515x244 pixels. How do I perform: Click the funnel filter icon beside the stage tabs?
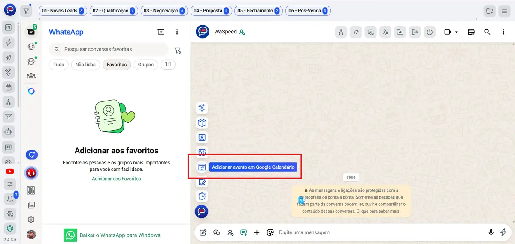click(27, 11)
